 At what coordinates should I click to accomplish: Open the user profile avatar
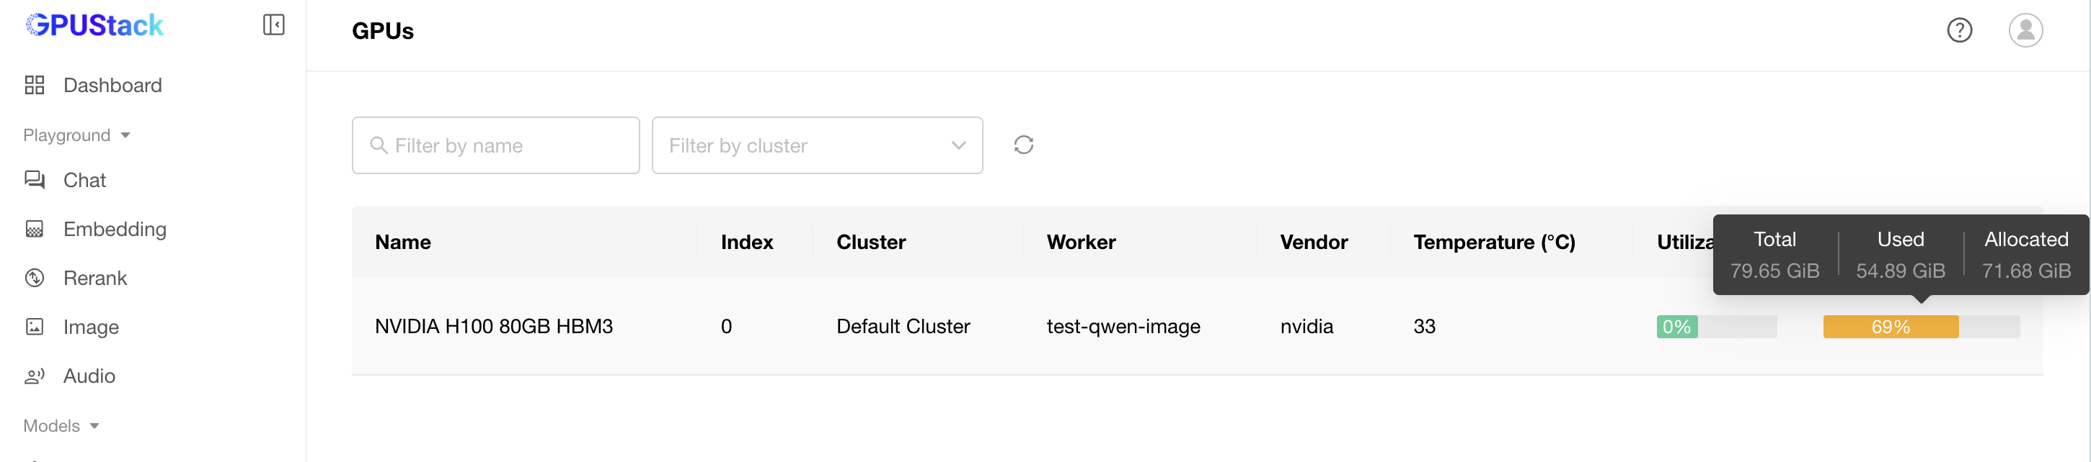click(2025, 30)
